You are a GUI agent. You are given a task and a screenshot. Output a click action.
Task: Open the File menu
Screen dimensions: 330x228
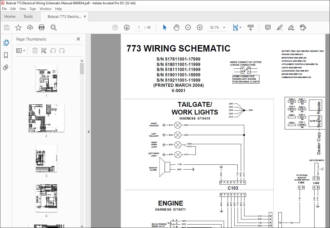pos(4,9)
